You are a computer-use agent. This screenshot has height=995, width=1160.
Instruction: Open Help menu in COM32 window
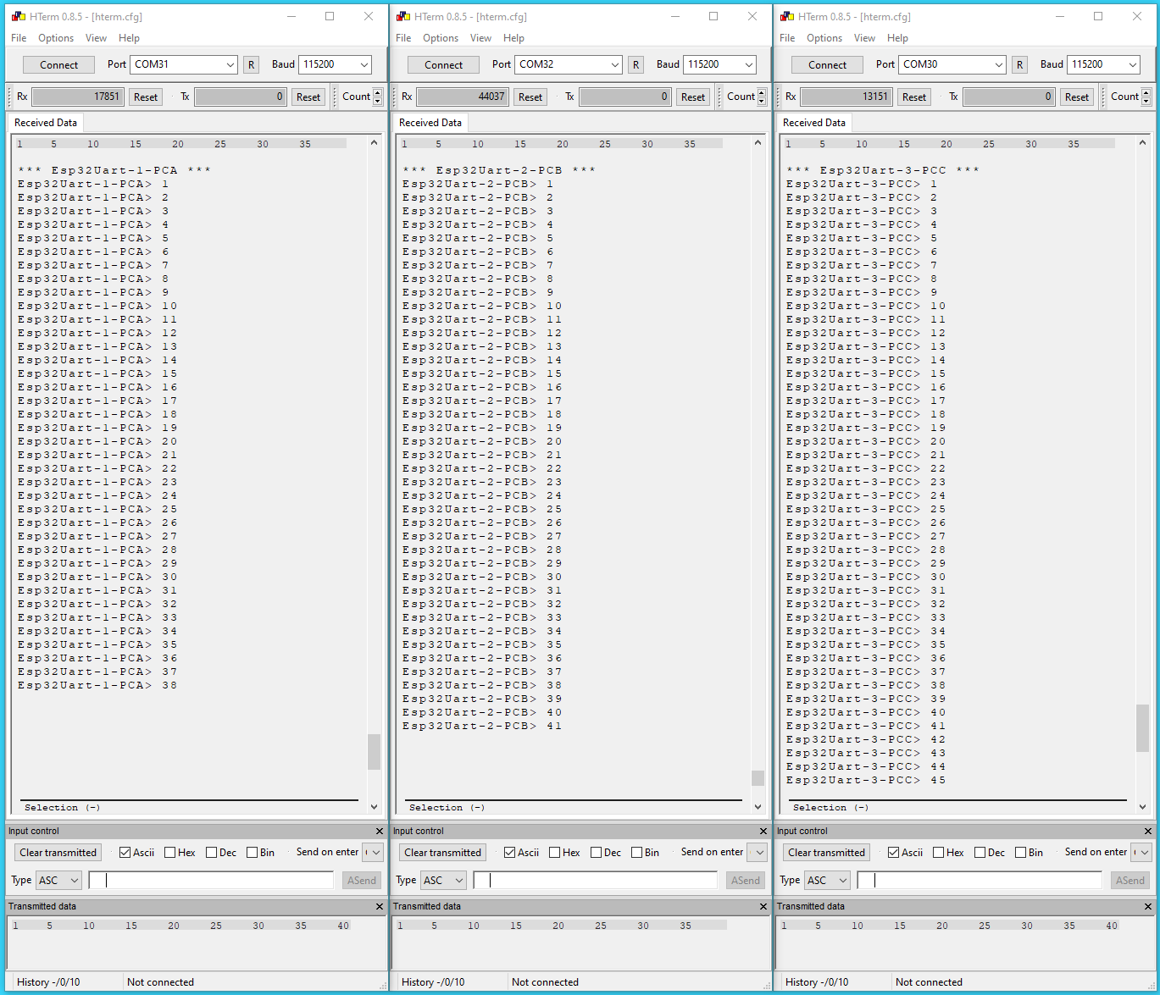[513, 38]
